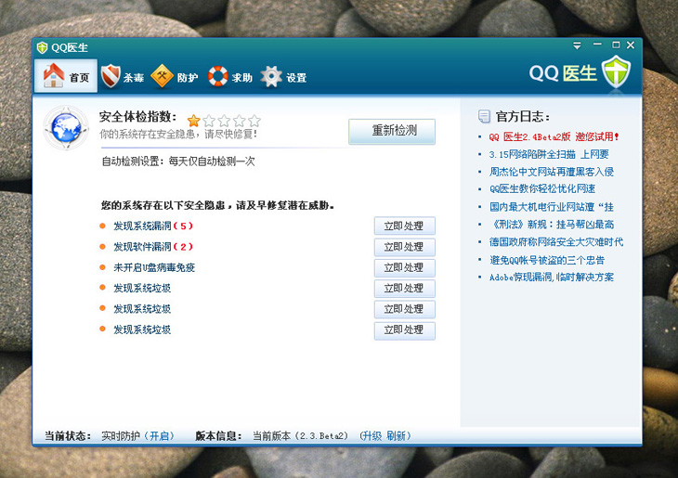Click the 官方日志 heading
Screen dimensions: 678x478
coord(522,116)
